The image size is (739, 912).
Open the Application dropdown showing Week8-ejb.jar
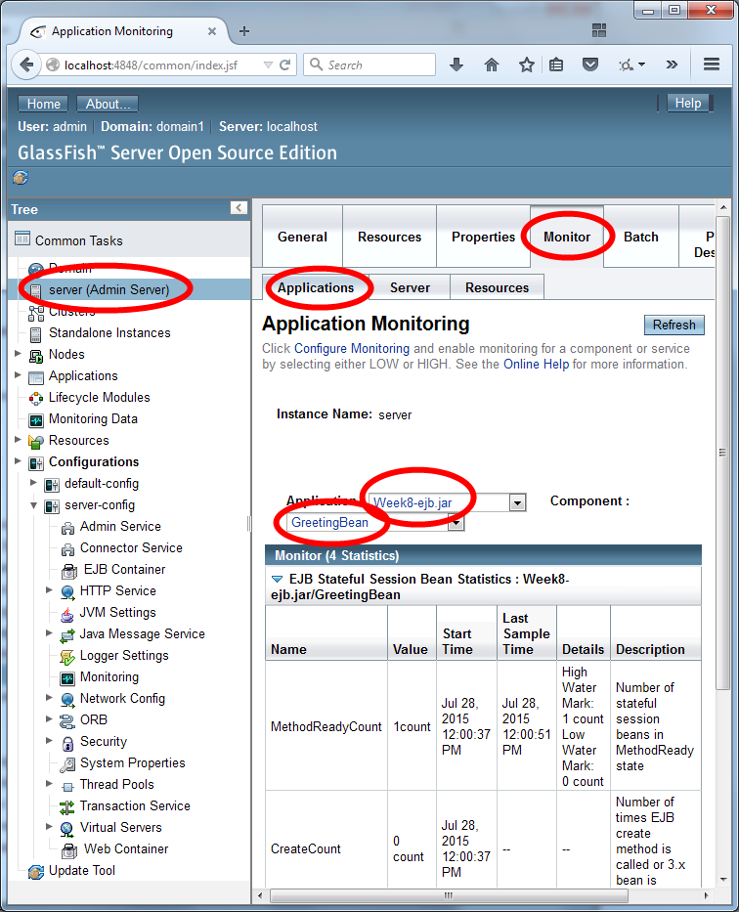pos(517,502)
